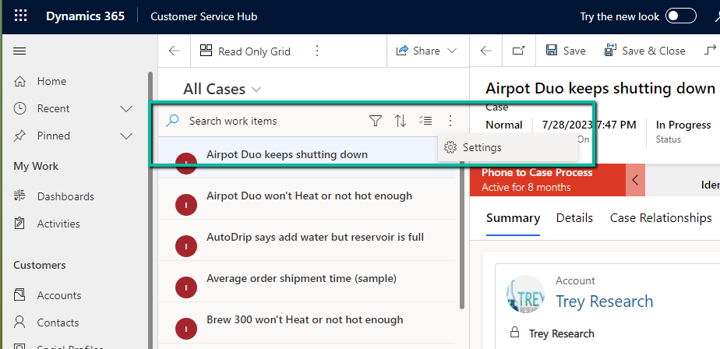Image resolution: width=720 pixels, height=349 pixels.
Task: Expand the Pinned section chevron
Action: click(125, 136)
